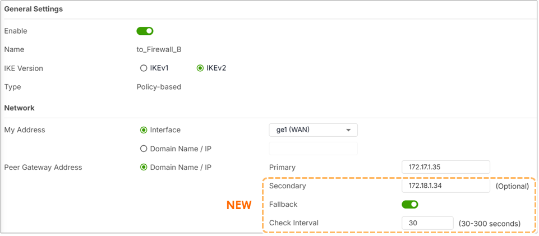Click the Peer Gateway Address label
539x236 pixels.
43,167
